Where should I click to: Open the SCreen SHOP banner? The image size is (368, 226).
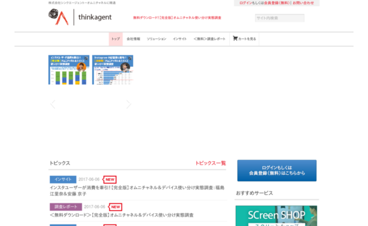pyautogui.click(x=276, y=216)
